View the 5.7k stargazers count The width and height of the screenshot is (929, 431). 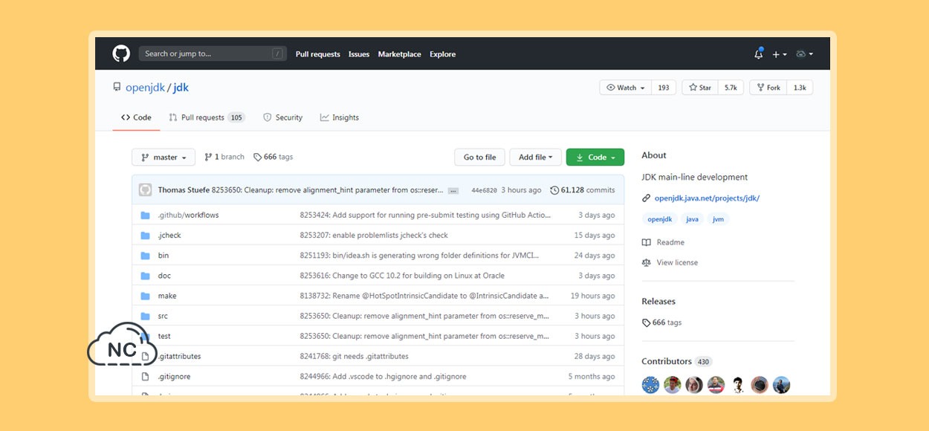pyautogui.click(x=731, y=88)
